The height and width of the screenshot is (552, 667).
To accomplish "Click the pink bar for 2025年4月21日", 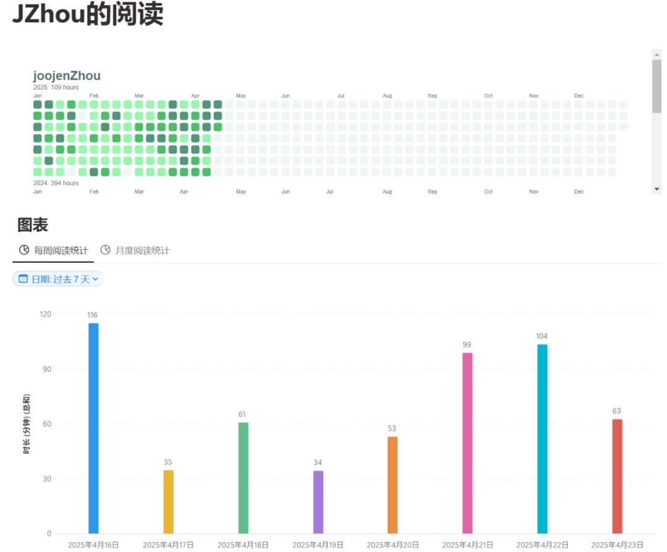I will tap(468, 443).
